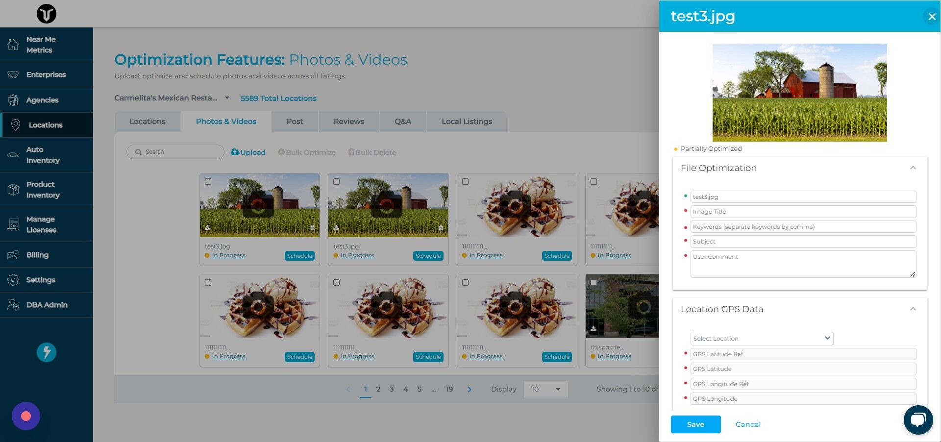The width and height of the screenshot is (941, 442).
Task: Click download icon on thispostte thumbnail
Action: 593,328
